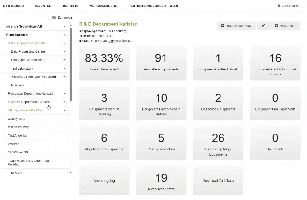
Task: Open the Reports menu
Action: [70, 6]
